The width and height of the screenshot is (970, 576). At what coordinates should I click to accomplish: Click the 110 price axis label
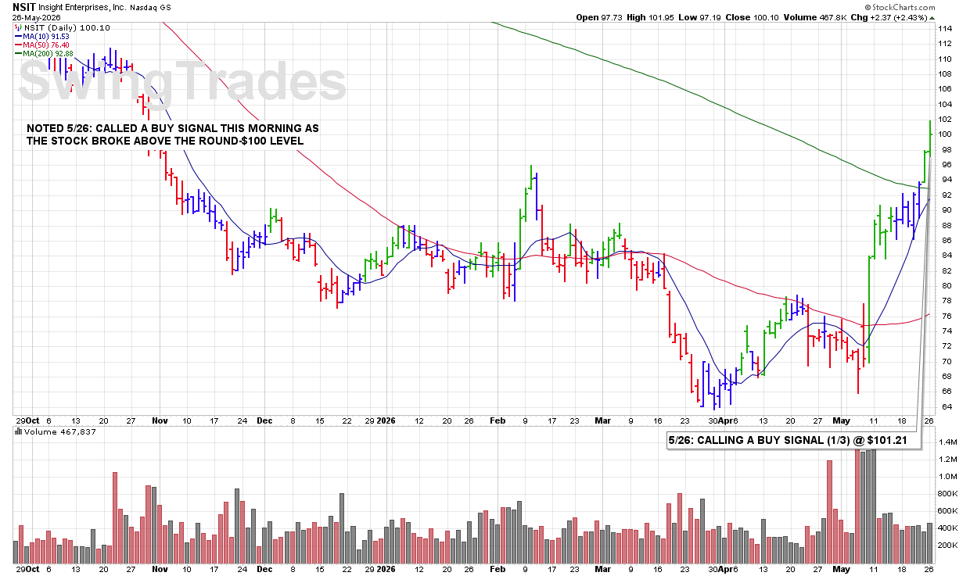pos(945,59)
